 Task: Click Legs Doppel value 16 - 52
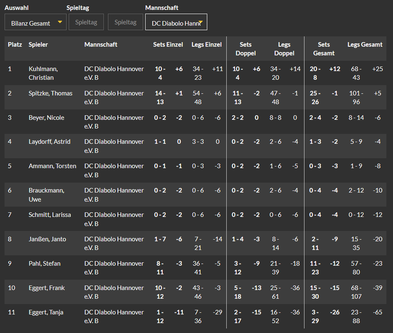[x=276, y=316]
